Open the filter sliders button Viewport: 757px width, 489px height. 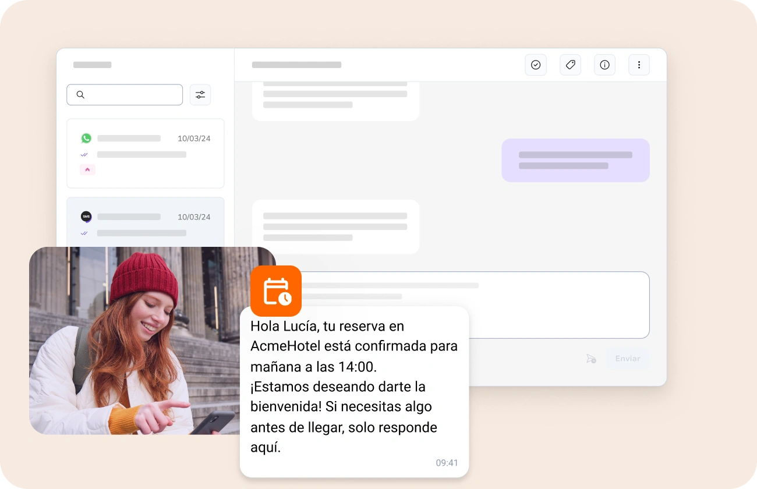[x=200, y=94]
